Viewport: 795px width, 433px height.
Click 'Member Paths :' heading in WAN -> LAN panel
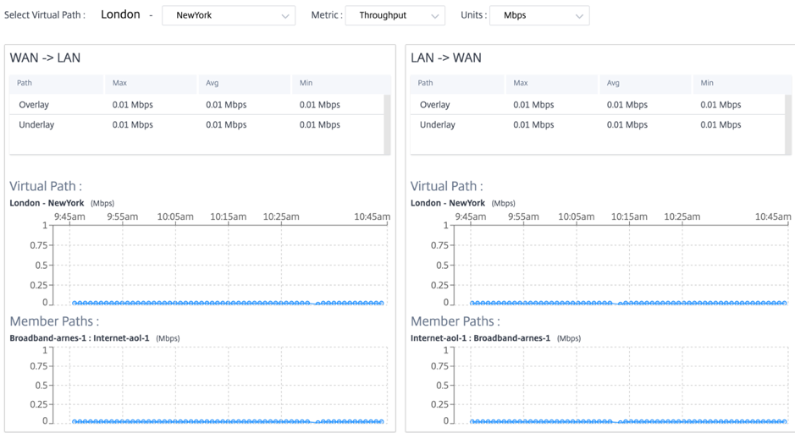54,321
